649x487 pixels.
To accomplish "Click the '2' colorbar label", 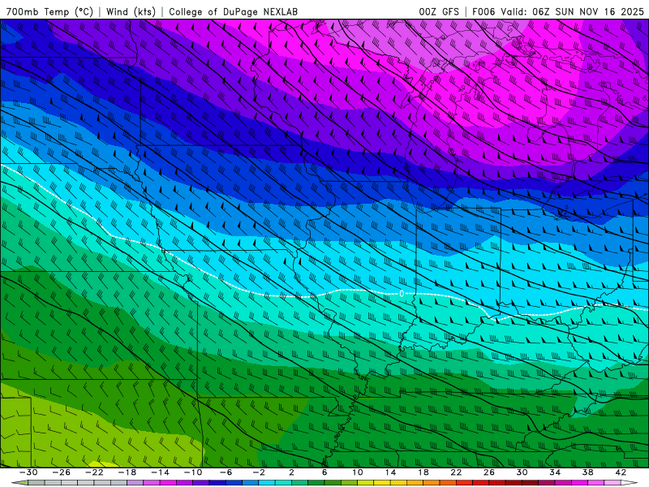I will (292, 472).
